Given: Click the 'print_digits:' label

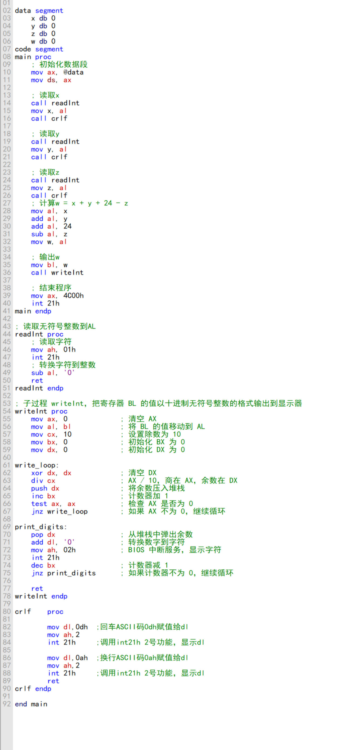Looking at the screenshot, I should pyautogui.click(x=41, y=527).
